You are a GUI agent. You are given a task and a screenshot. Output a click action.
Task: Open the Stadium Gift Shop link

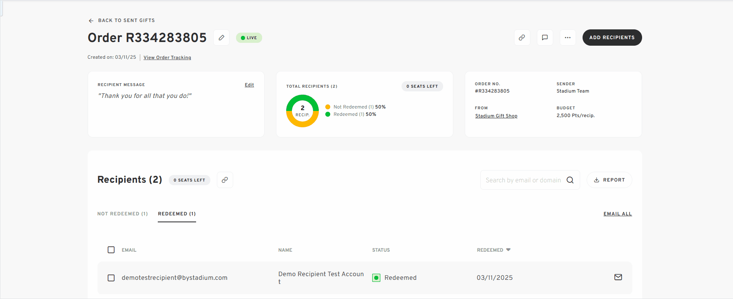click(496, 116)
